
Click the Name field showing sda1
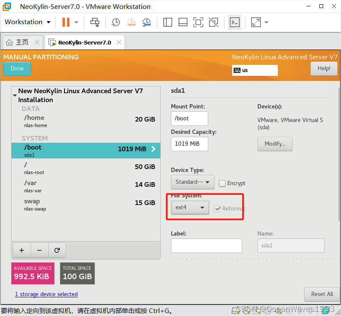point(291,246)
